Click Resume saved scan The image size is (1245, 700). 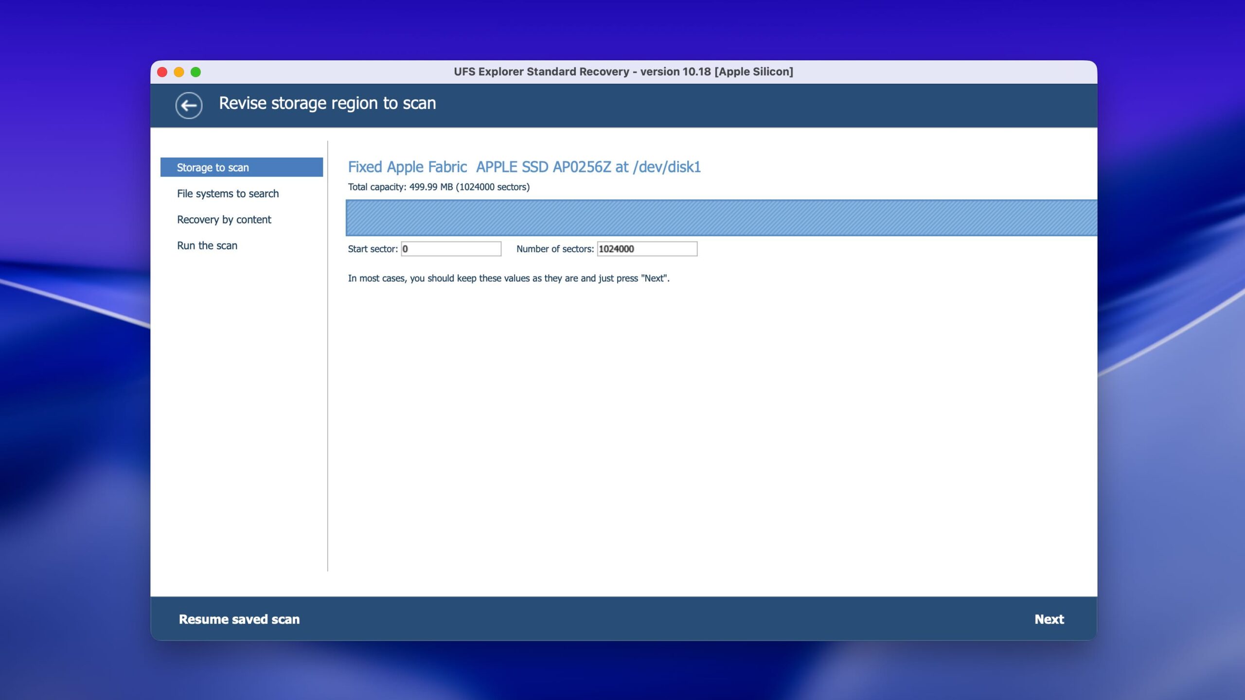point(239,619)
